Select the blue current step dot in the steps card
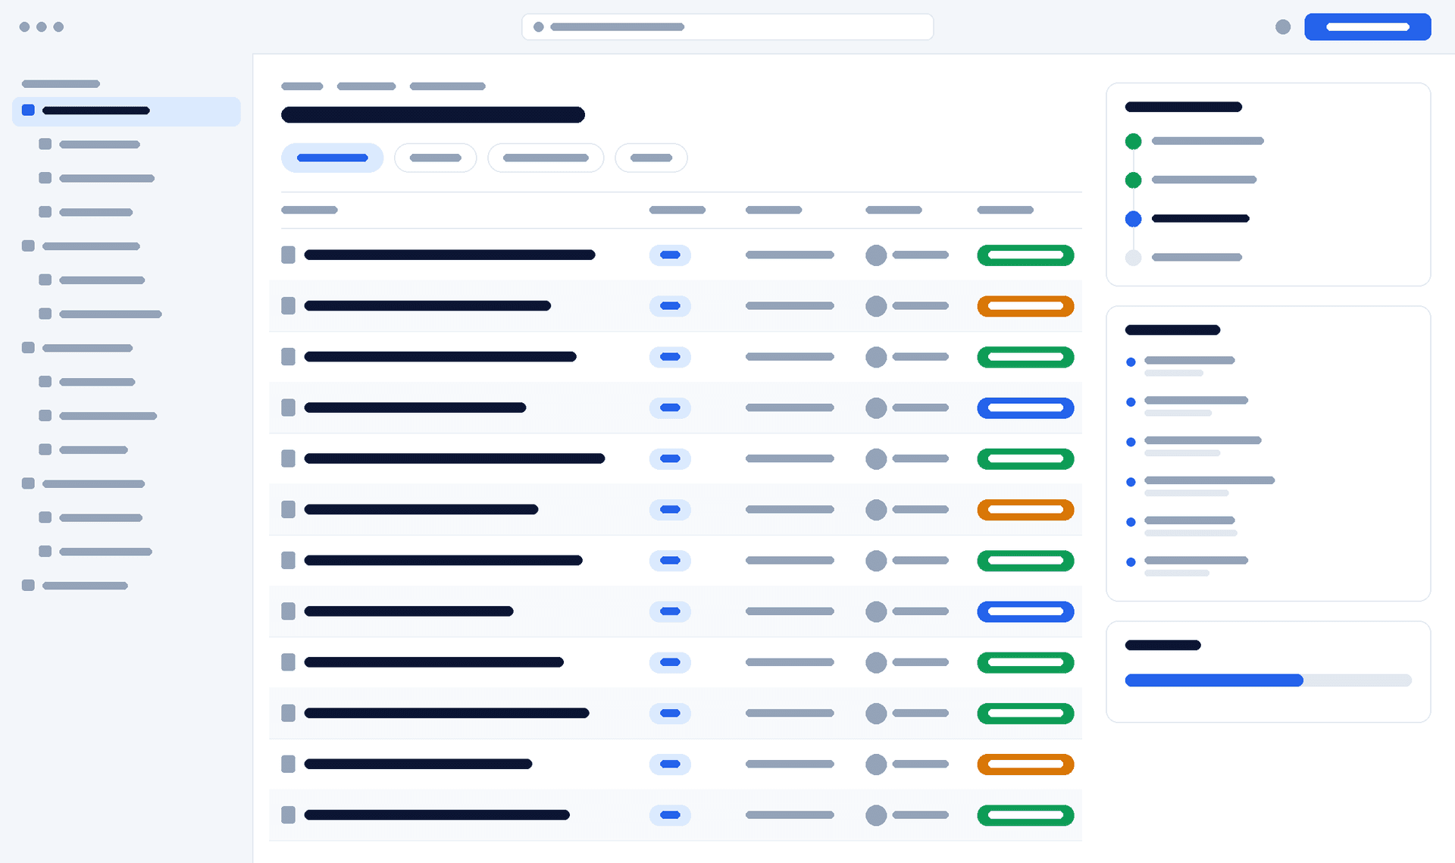1455x863 pixels. pyautogui.click(x=1133, y=219)
